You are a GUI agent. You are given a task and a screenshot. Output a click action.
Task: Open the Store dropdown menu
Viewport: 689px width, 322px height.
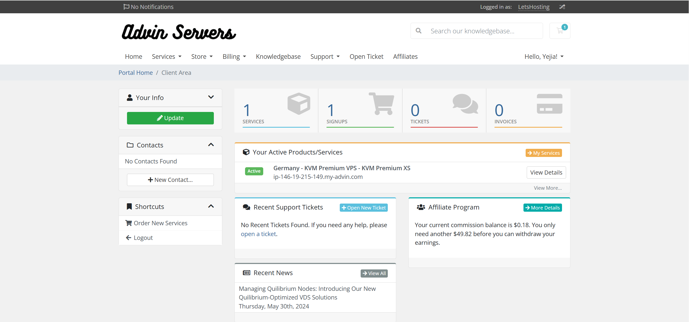tap(202, 56)
